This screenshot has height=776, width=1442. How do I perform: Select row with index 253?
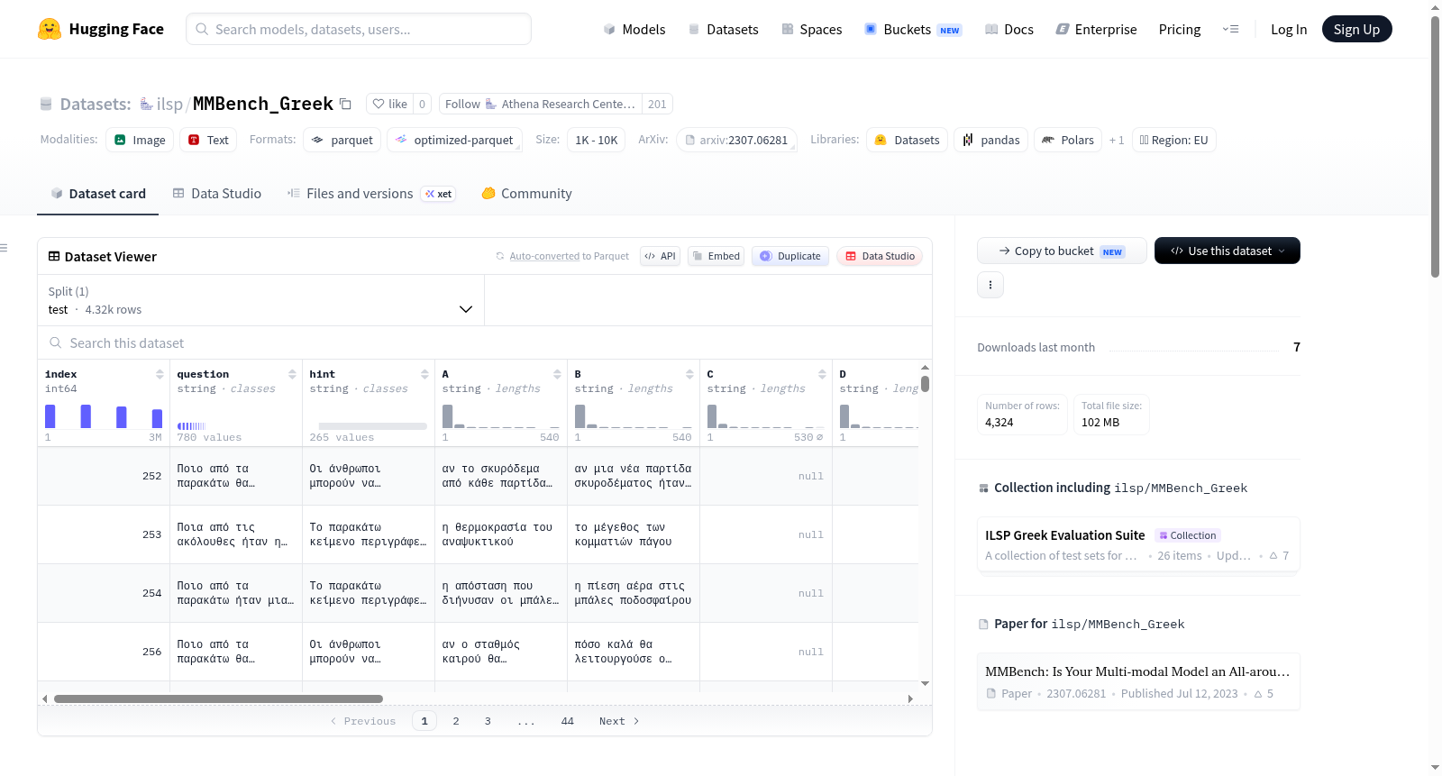pyautogui.click(x=478, y=534)
